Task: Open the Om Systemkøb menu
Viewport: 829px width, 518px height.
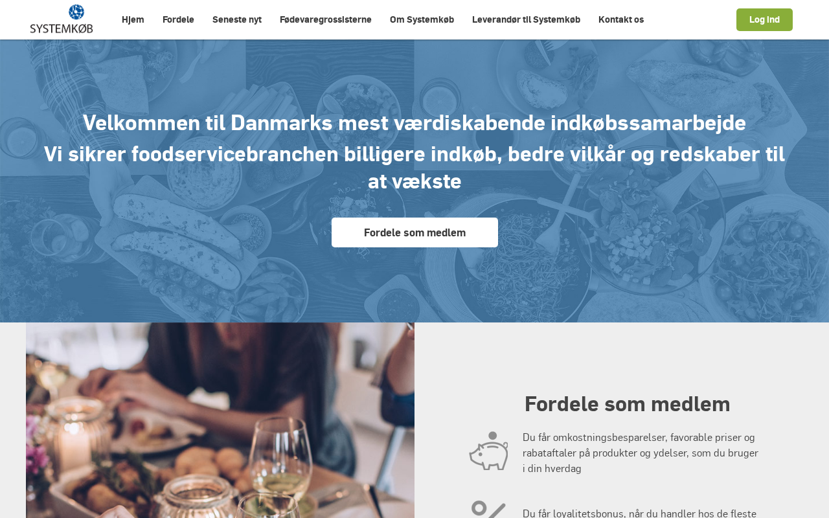Action: 422,19
